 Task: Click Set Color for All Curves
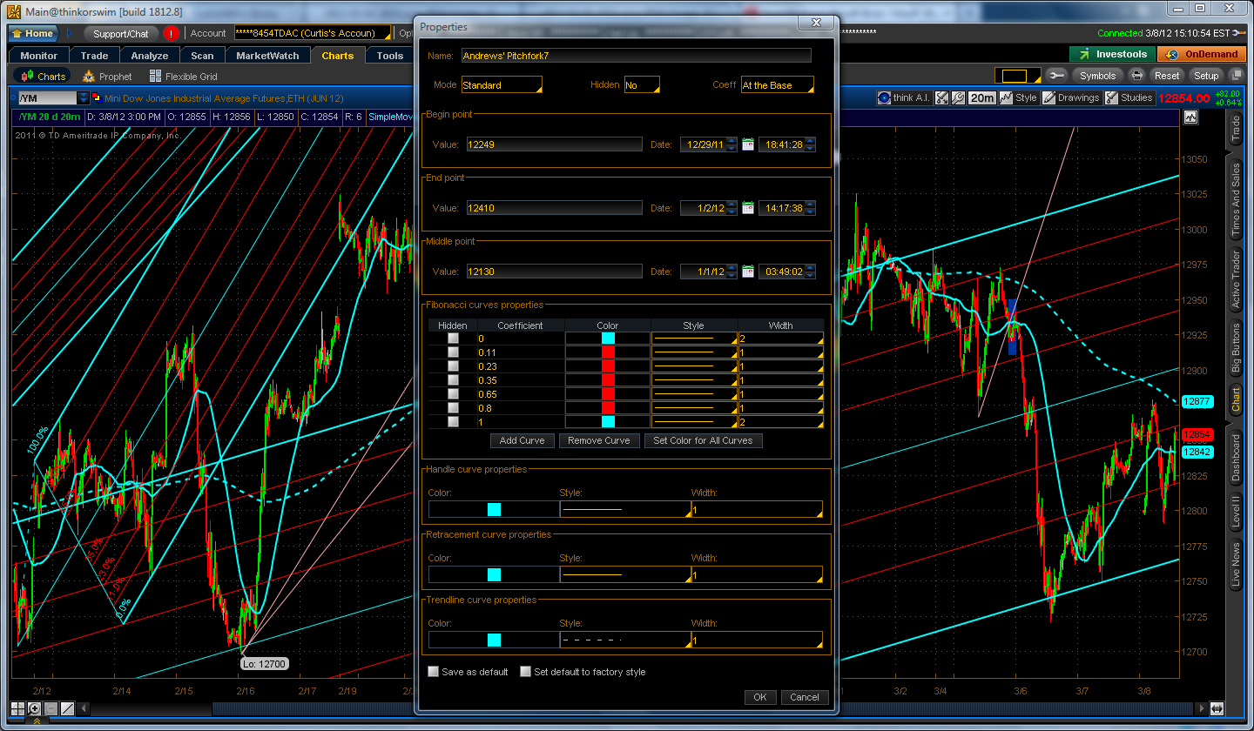point(704,440)
